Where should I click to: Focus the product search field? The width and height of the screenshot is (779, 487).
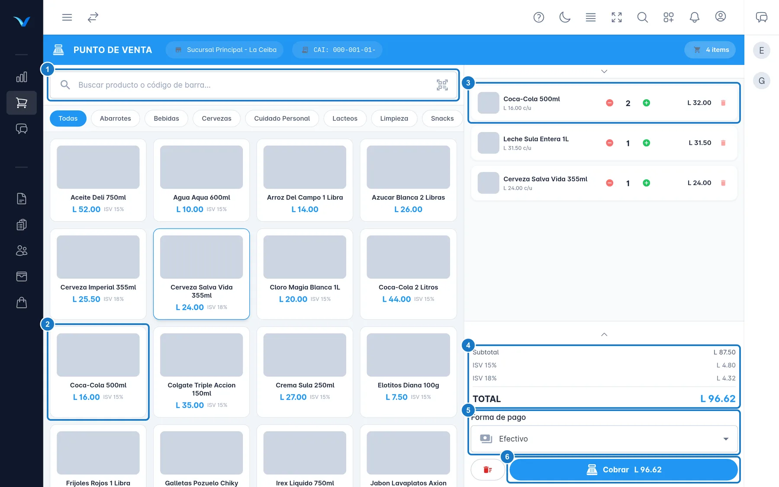point(254,85)
